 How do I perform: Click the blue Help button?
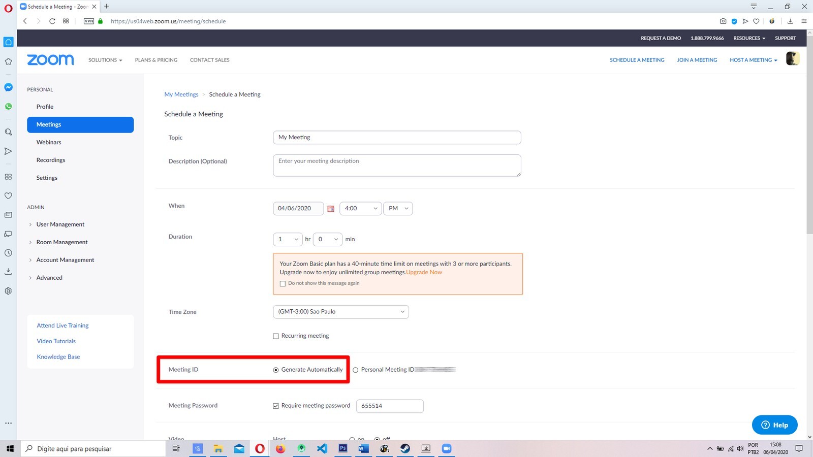(774, 425)
